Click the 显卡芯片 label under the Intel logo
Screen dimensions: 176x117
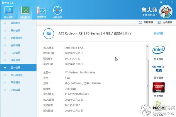click(x=158, y=59)
